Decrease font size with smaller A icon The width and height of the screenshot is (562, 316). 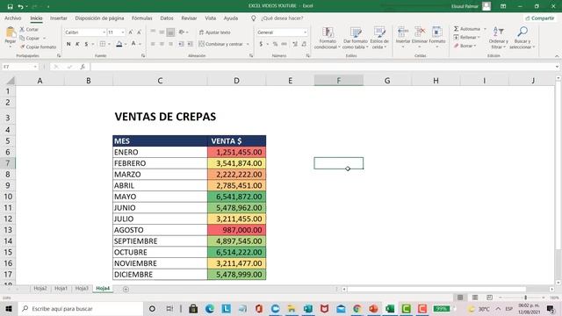tap(139, 32)
